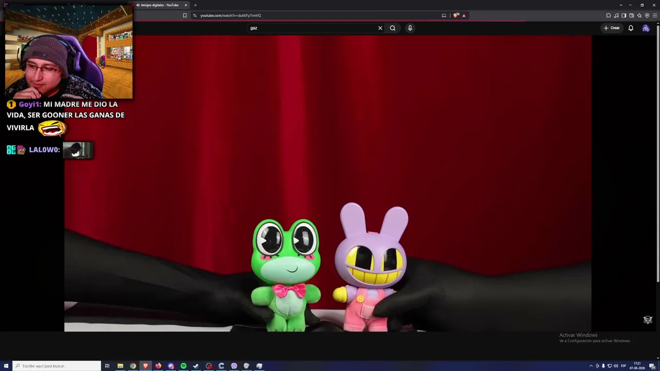Click the microphone icon in system tray
This screenshot has width=660, height=371.
pyautogui.click(x=603, y=366)
